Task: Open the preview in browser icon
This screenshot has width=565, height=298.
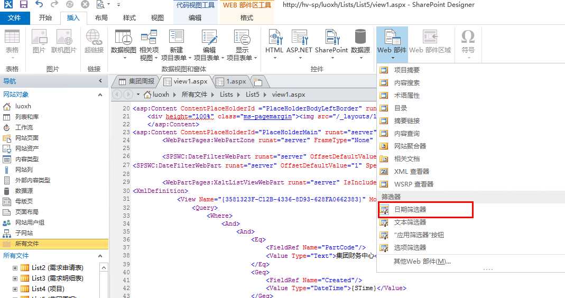Action: tap(100, 5)
